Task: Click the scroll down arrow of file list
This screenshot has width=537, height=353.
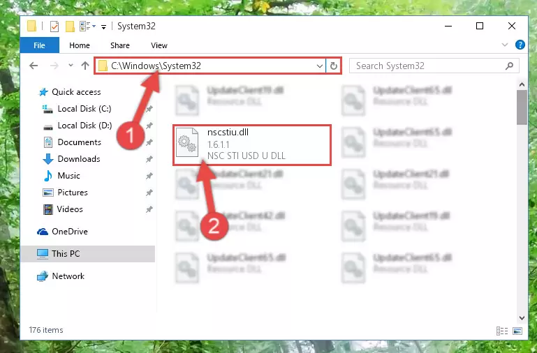Action: click(522, 317)
